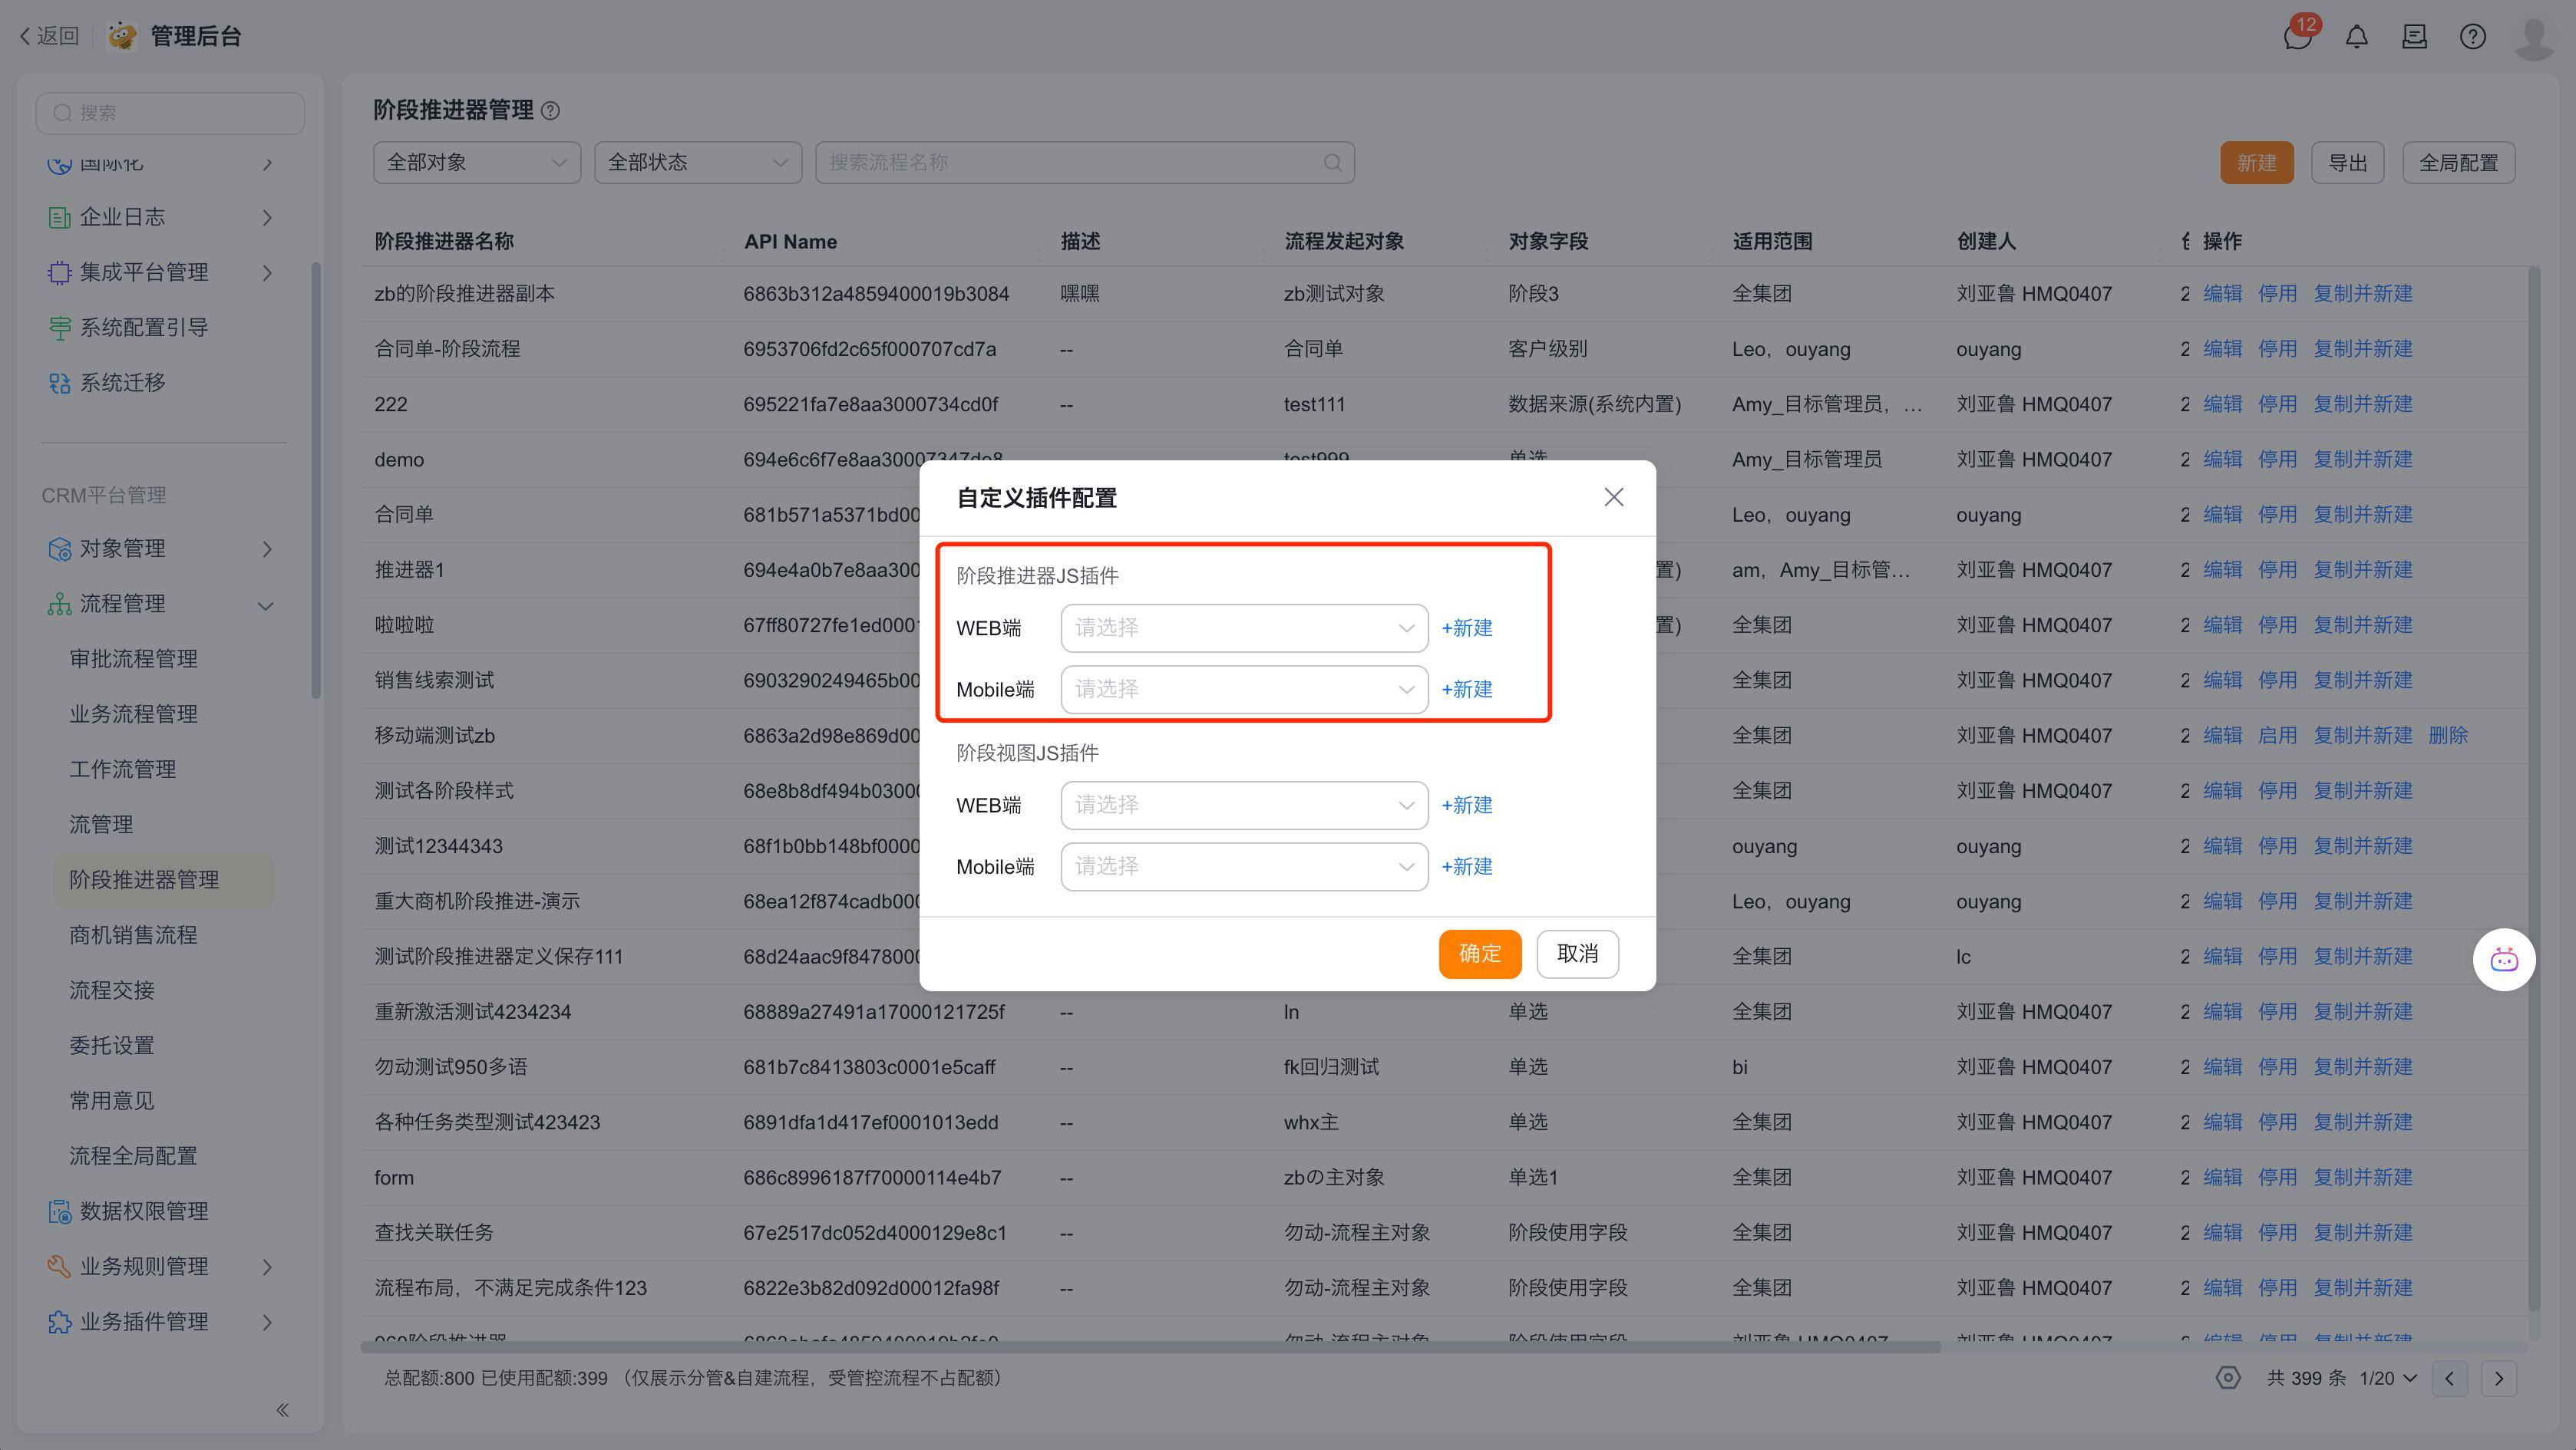Click +新建 next to 阶段视图 WEB端
Image resolution: width=2576 pixels, height=1450 pixels.
tap(1466, 806)
